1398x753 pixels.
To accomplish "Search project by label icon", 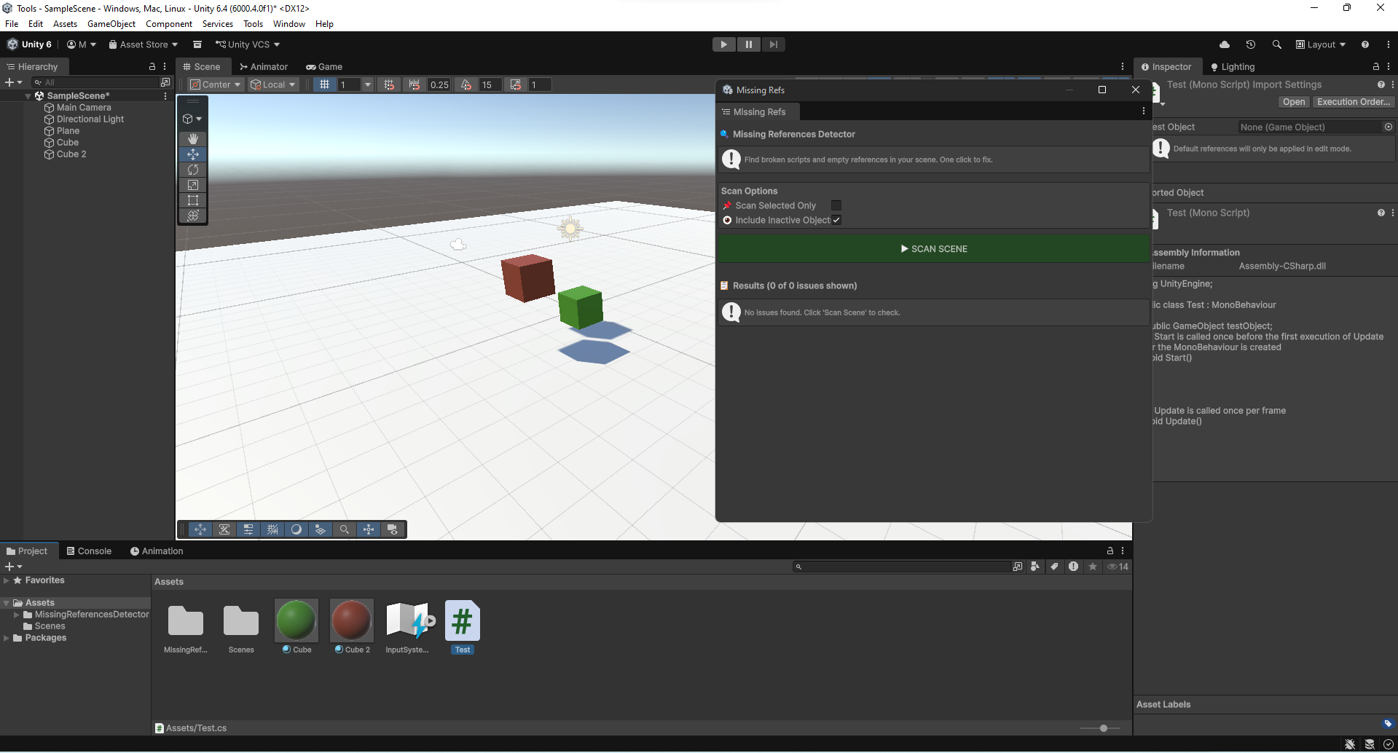I will click(1054, 567).
